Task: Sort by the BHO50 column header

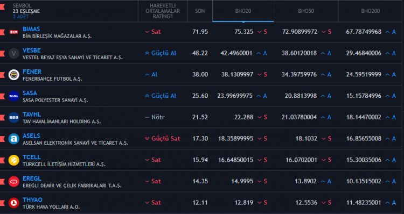Action: click(306, 11)
